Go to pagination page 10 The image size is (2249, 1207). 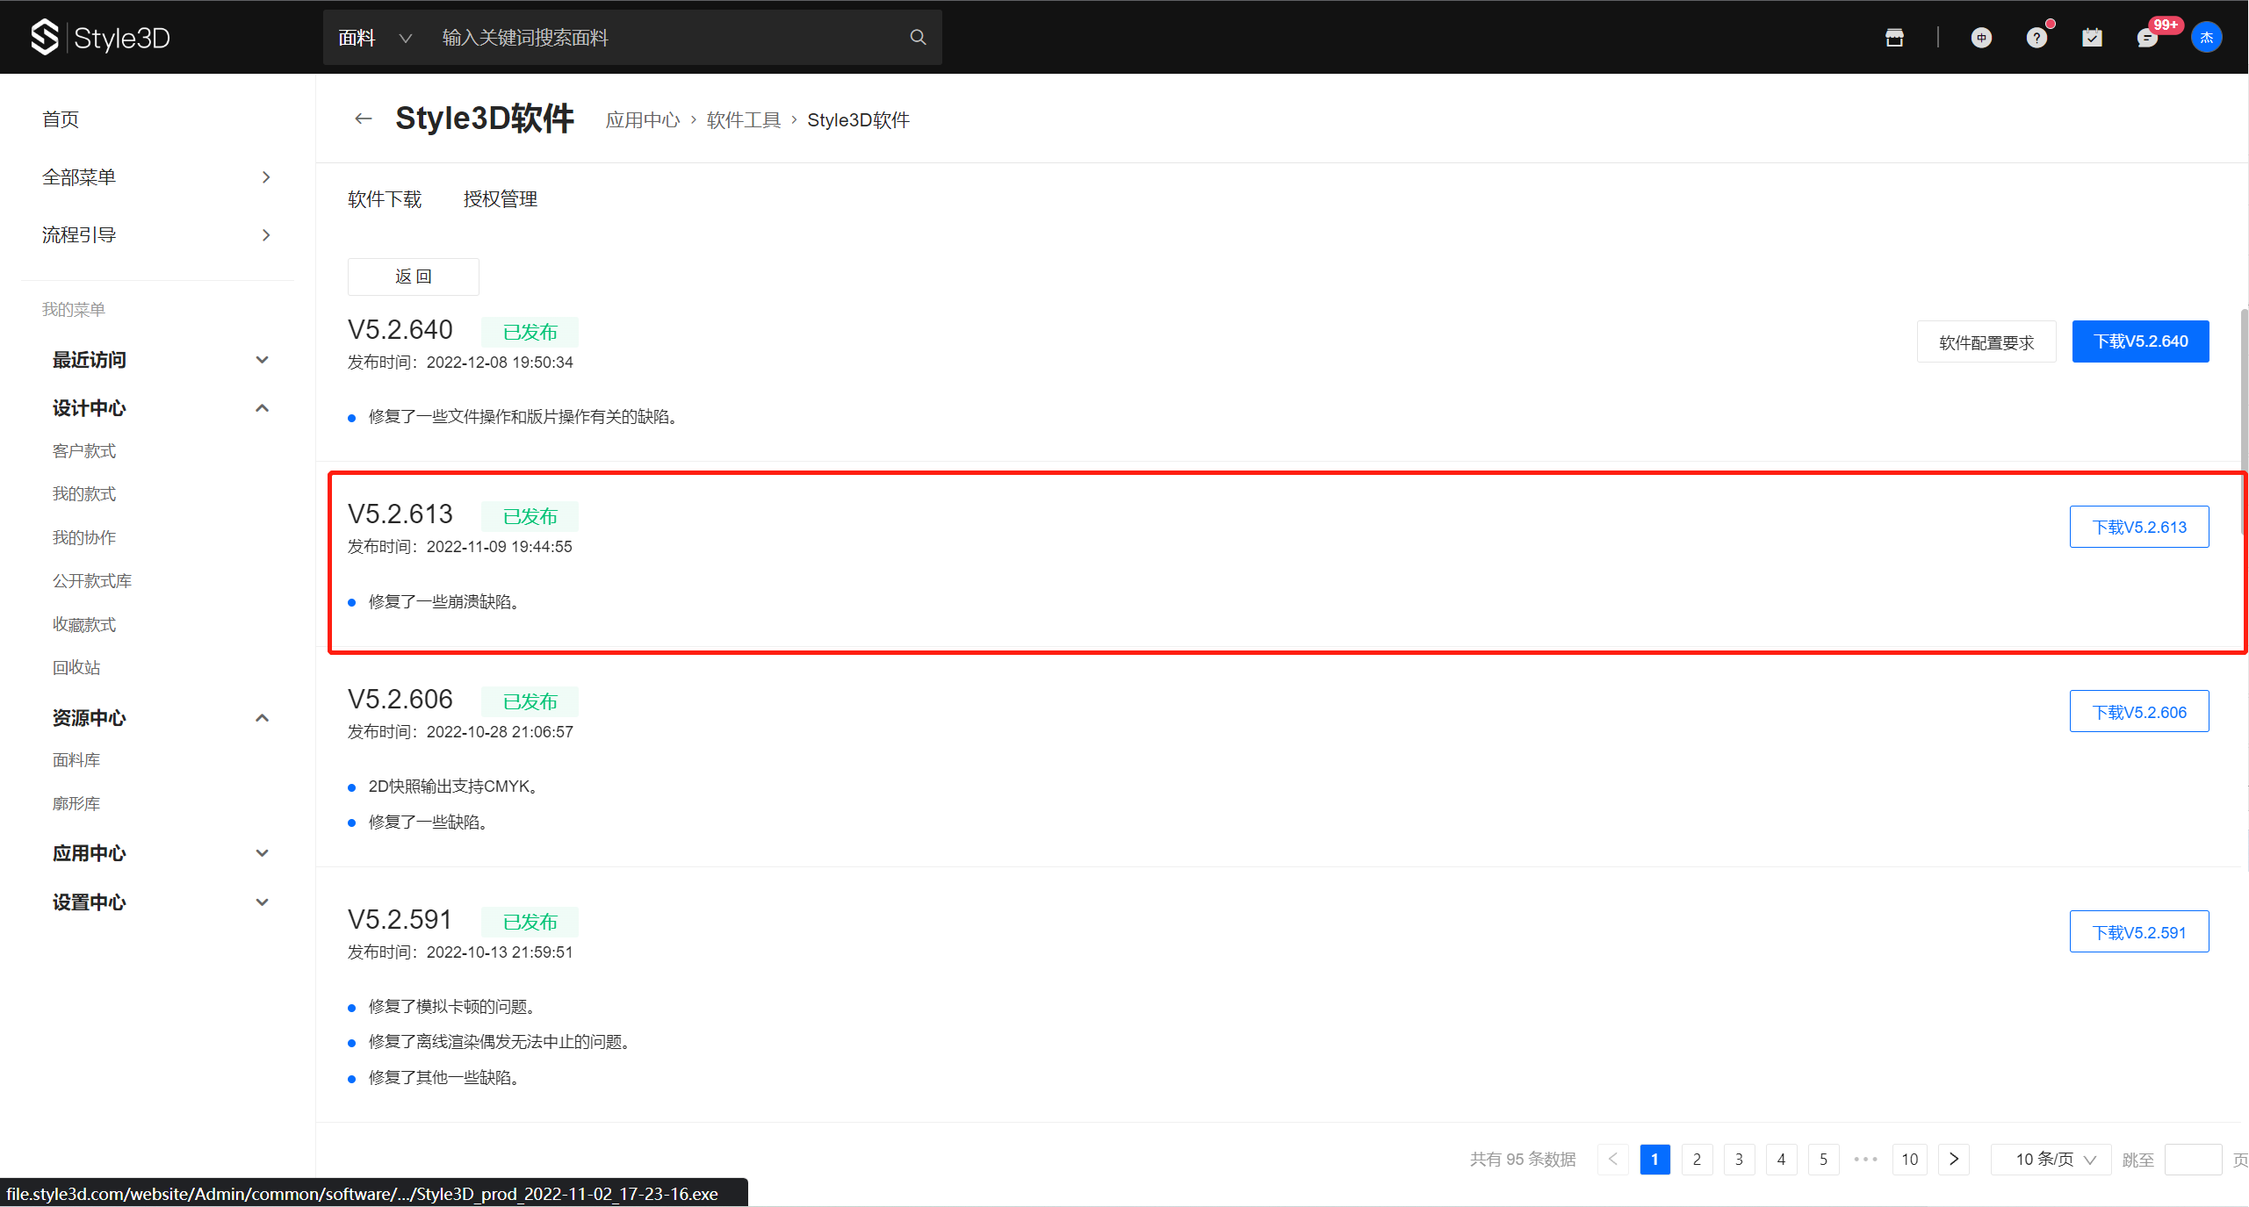coord(1909,1160)
